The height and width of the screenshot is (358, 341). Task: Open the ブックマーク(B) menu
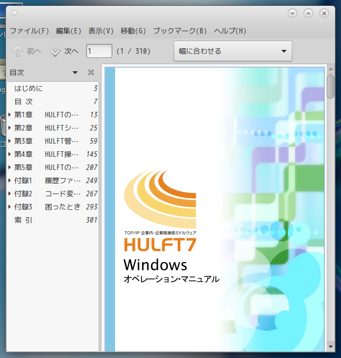tap(180, 31)
